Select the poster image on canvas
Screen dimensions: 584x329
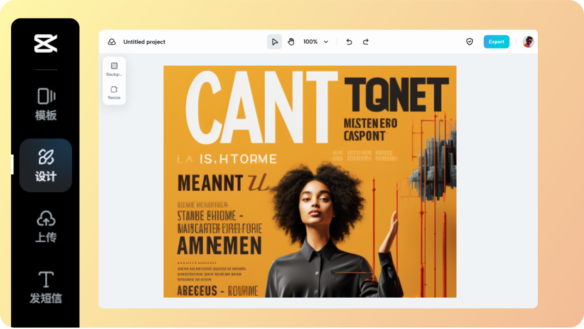(310, 182)
